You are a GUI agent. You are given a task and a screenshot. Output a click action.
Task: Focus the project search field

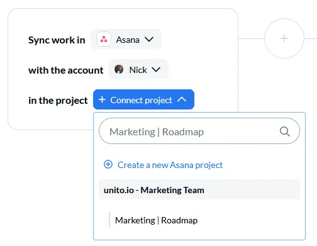(x=199, y=131)
